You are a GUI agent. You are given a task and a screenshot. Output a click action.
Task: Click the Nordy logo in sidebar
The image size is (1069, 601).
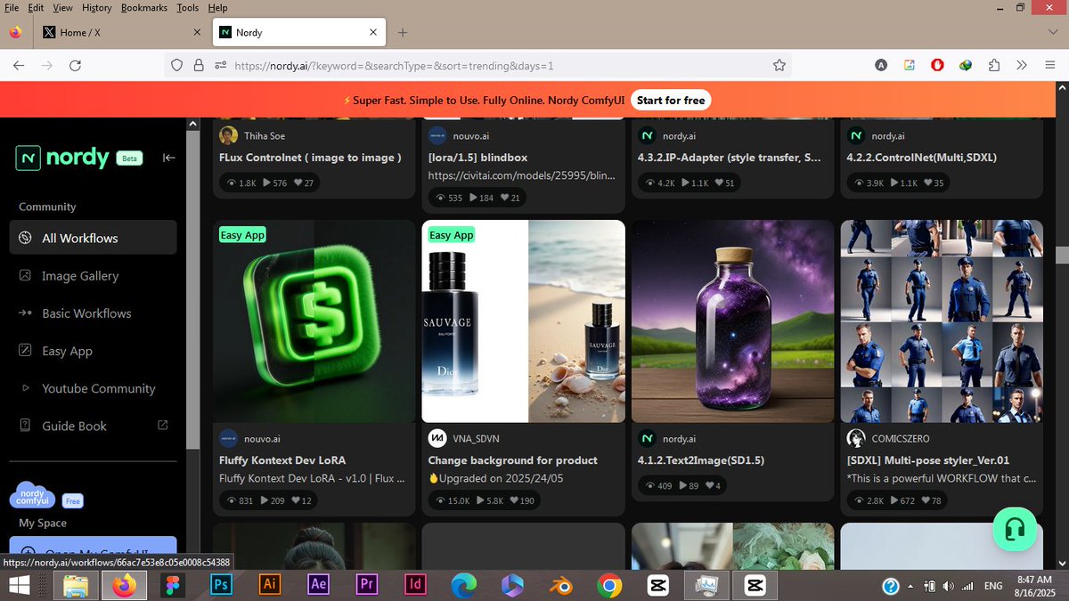(62, 158)
